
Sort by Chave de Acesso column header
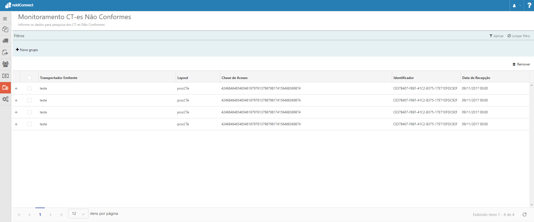click(x=234, y=78)
